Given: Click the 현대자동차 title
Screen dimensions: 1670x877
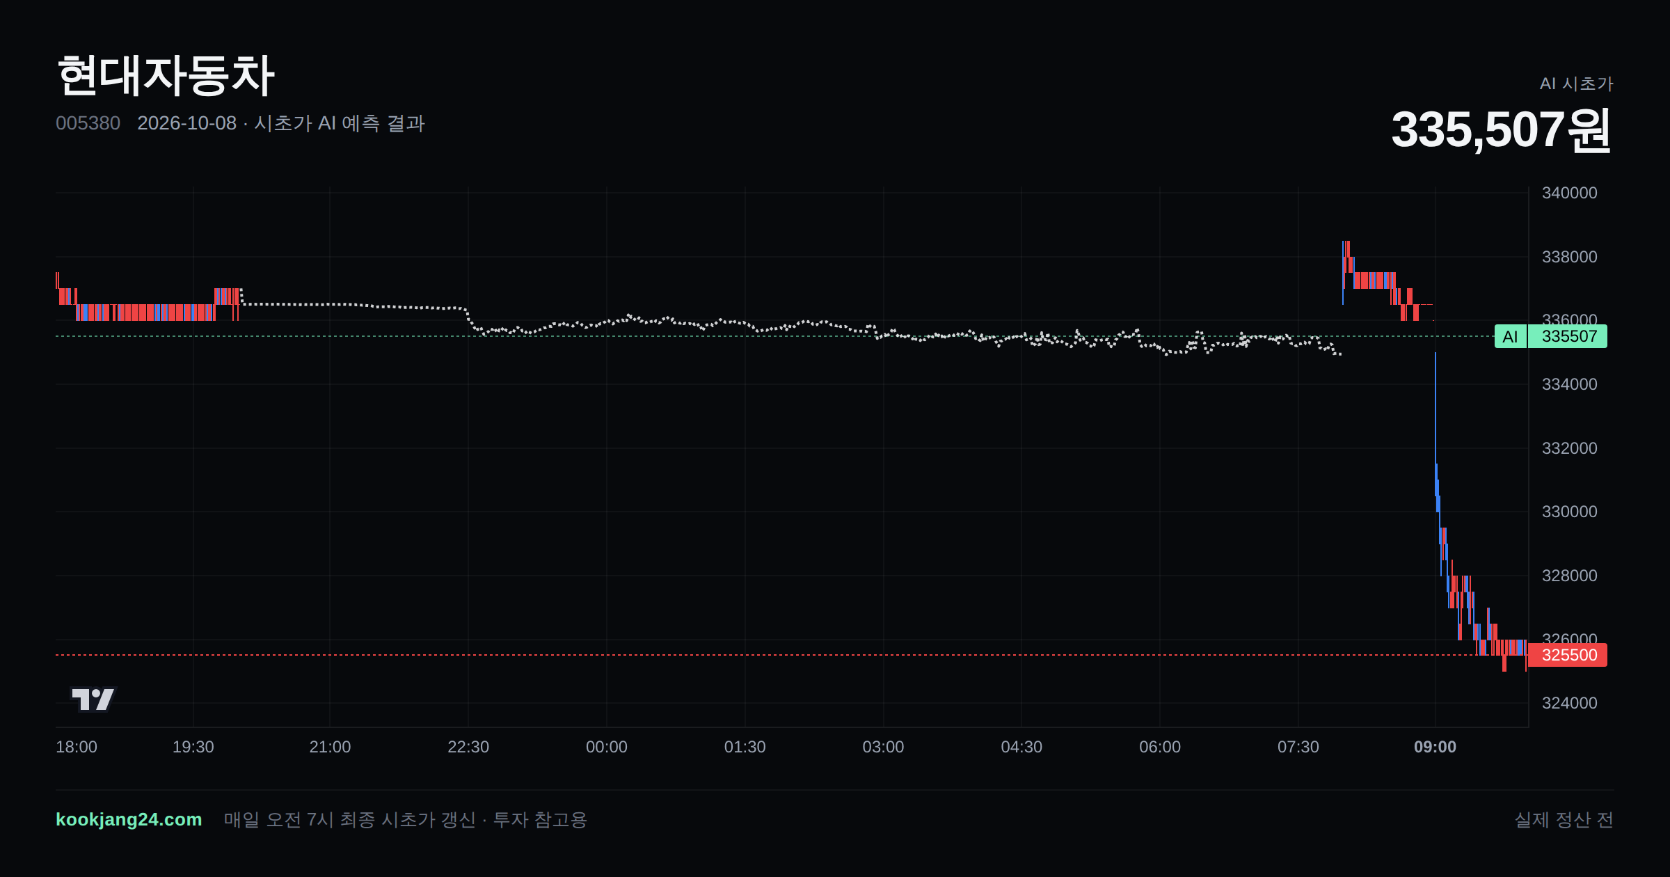Looking at the screenshot, I should tap(166, 76).
